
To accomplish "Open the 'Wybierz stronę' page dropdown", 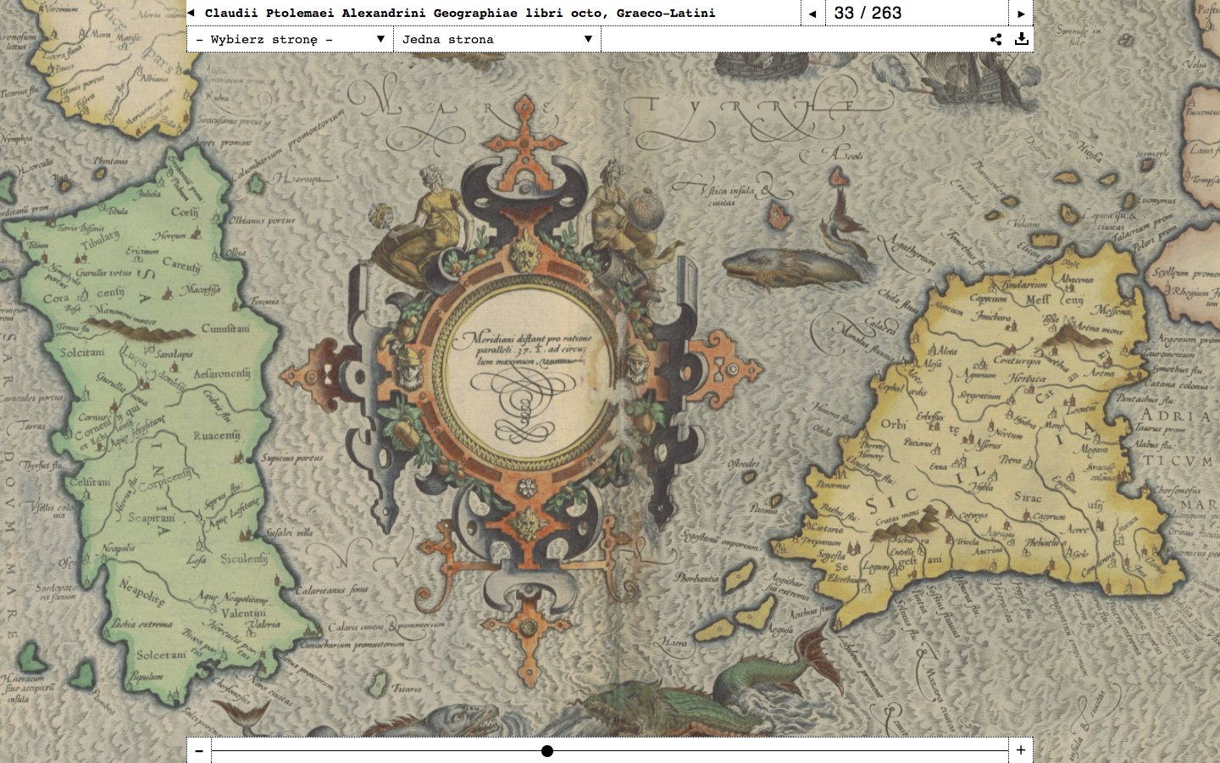I will pos(288,39).
